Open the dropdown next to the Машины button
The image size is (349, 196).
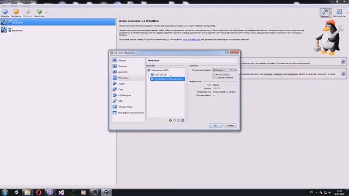331,13
